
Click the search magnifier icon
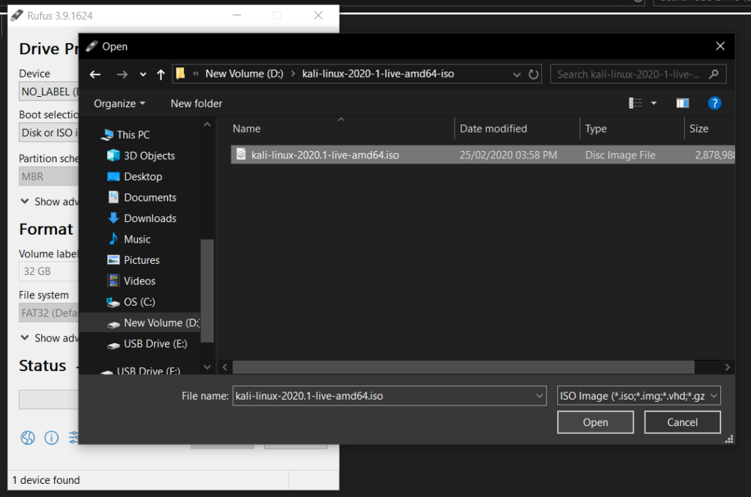tap(714, 74)
